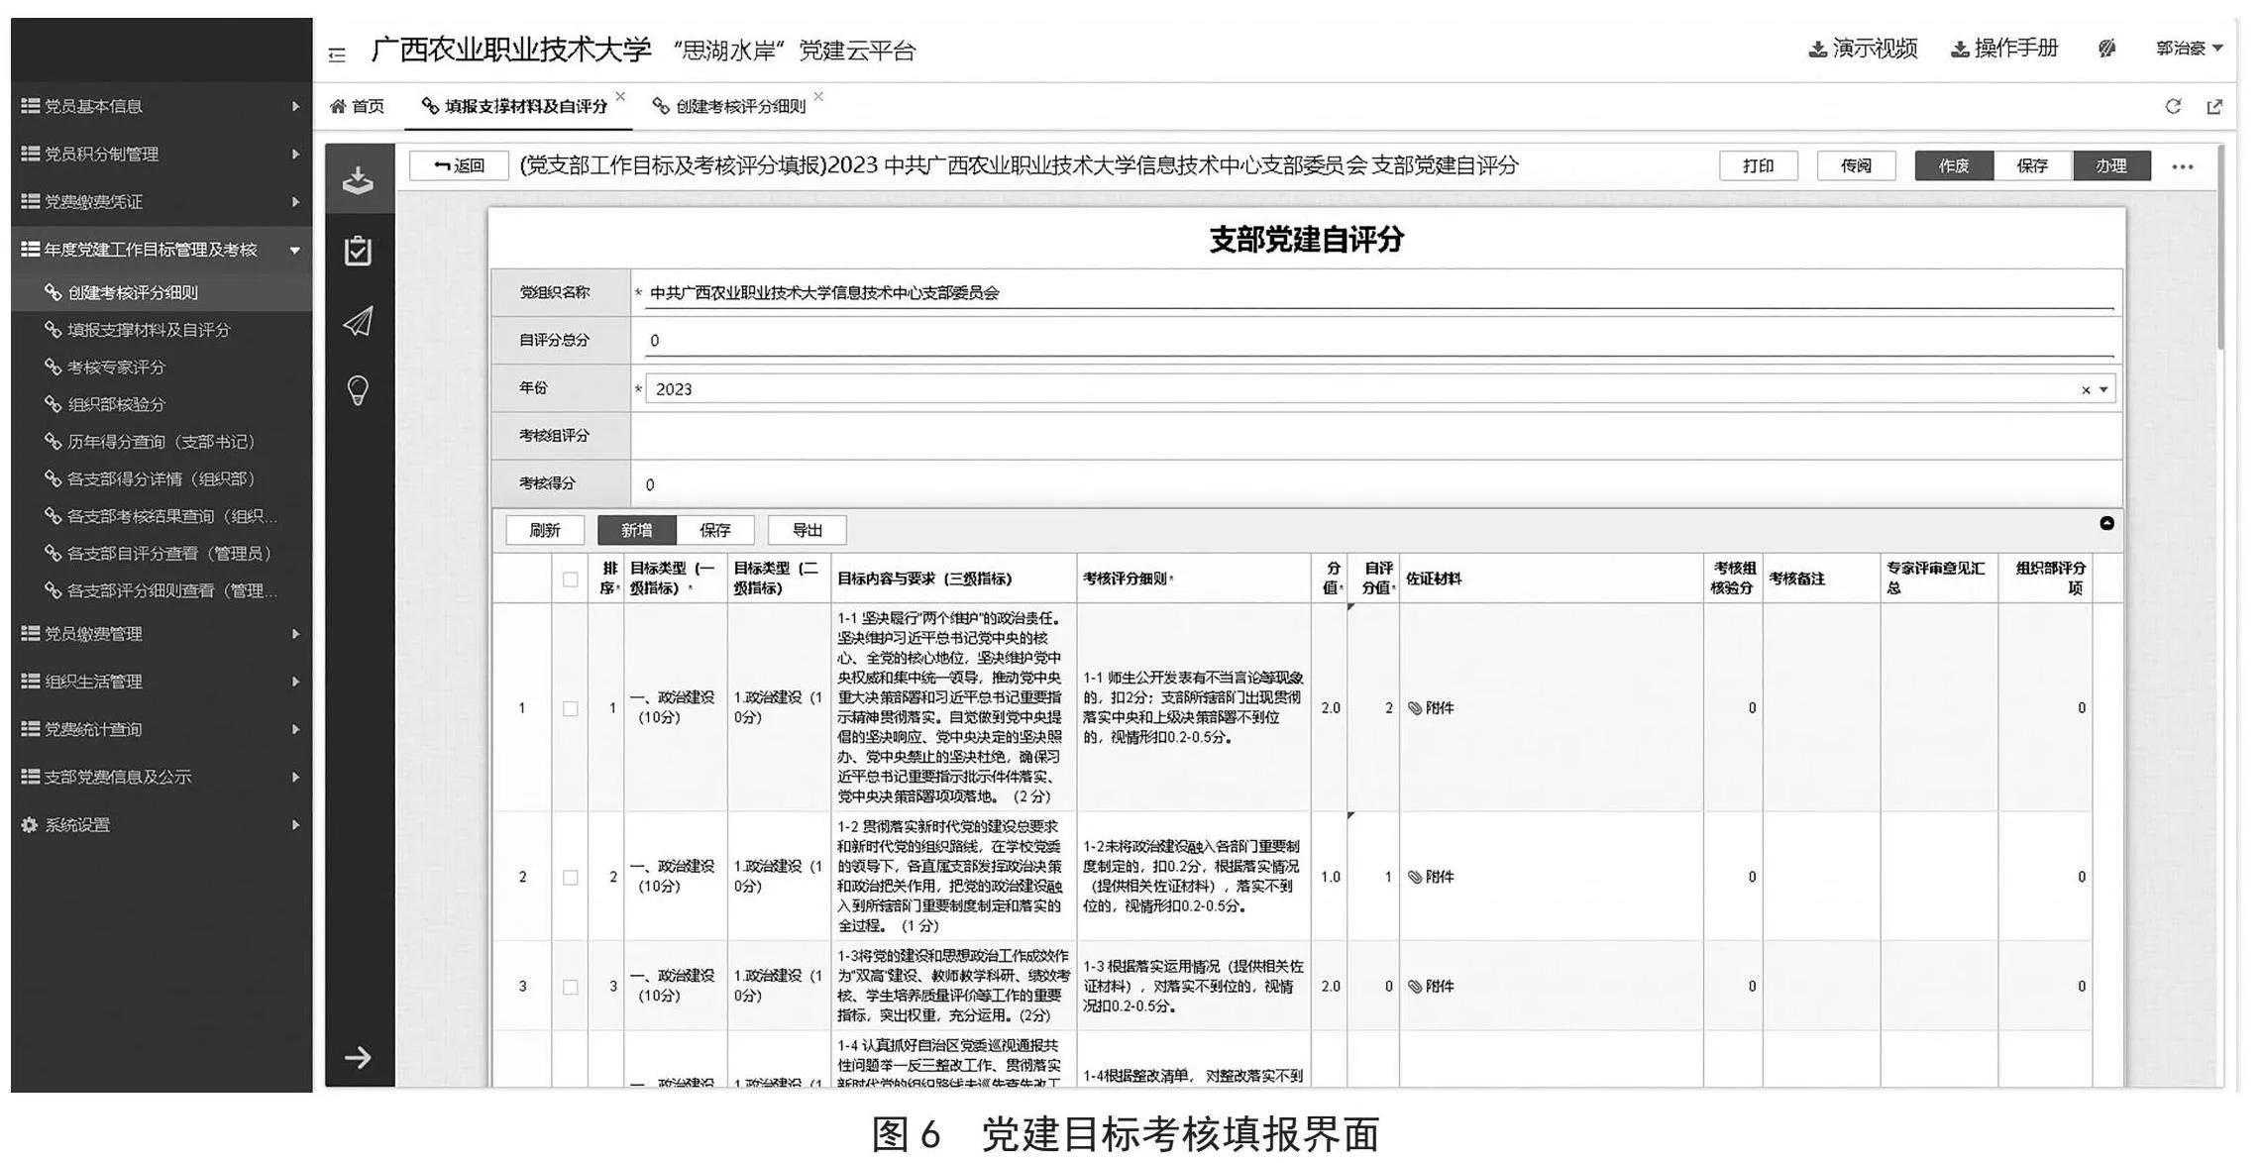2263x1163 pixels.
Task: Open 各支部自评分查看（管理员）
Action: point(162,554)
